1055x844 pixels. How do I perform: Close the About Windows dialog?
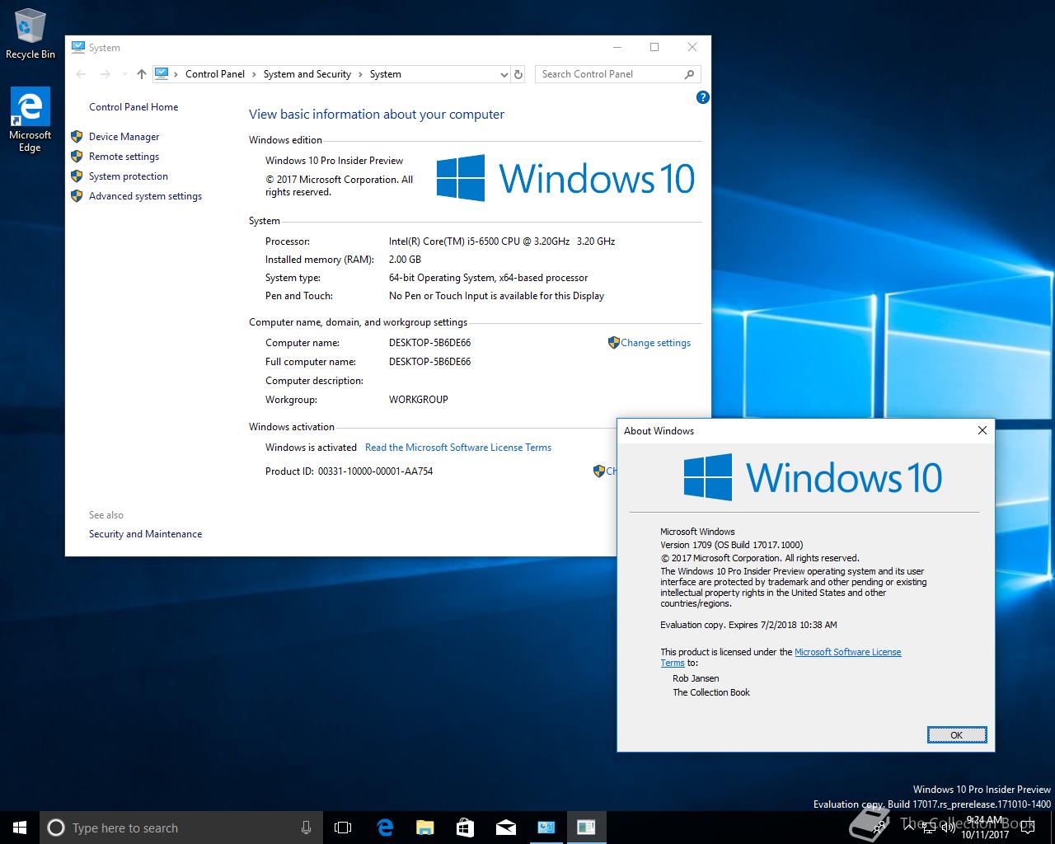pos(982,430)
